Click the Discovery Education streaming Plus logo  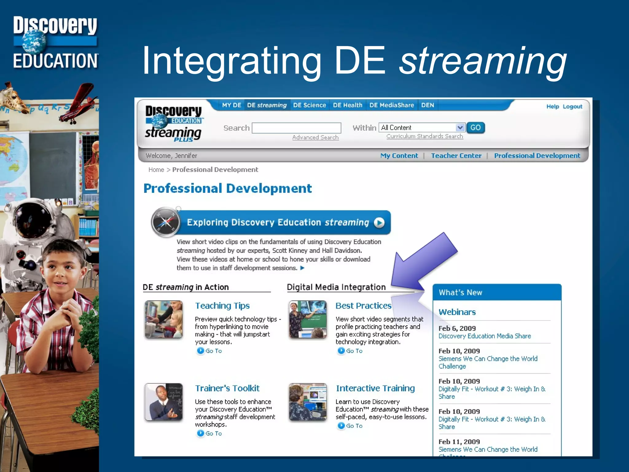(x=174, y=124)
